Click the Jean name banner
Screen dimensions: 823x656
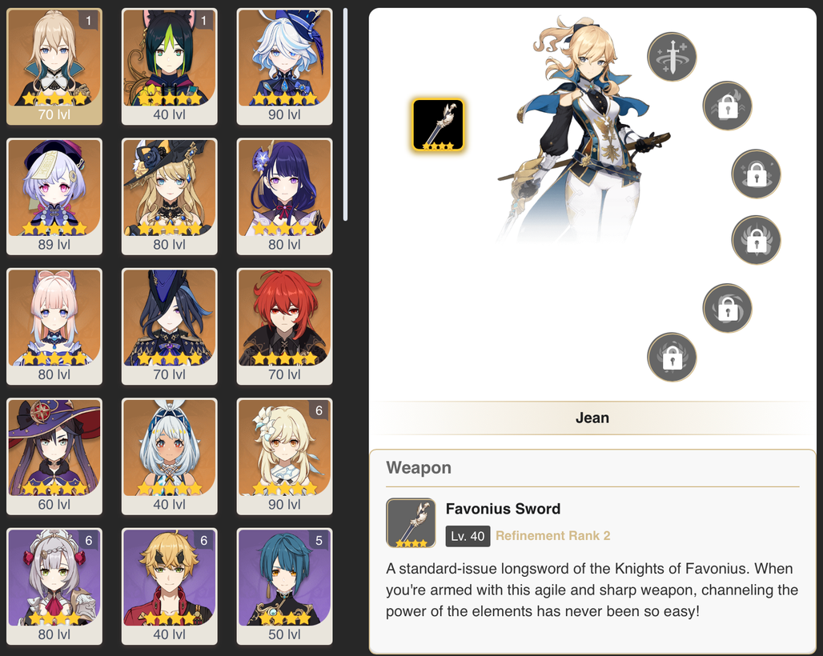click(592, 418)
